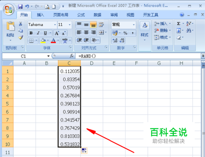Viewport: 205px width, 157px height.
Task: Increase the cell indent
Action: click(x=86, y=40)
